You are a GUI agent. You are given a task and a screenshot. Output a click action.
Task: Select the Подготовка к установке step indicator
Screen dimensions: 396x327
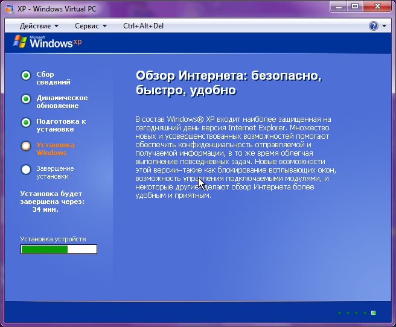click(26, 122)
